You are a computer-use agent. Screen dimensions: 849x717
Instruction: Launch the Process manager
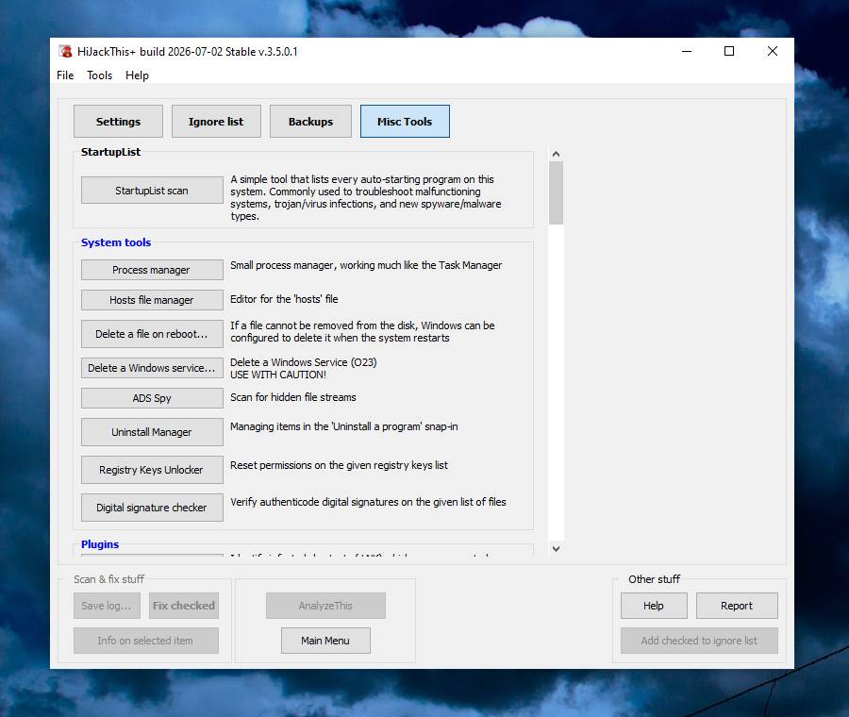click(x=152, y=270)
